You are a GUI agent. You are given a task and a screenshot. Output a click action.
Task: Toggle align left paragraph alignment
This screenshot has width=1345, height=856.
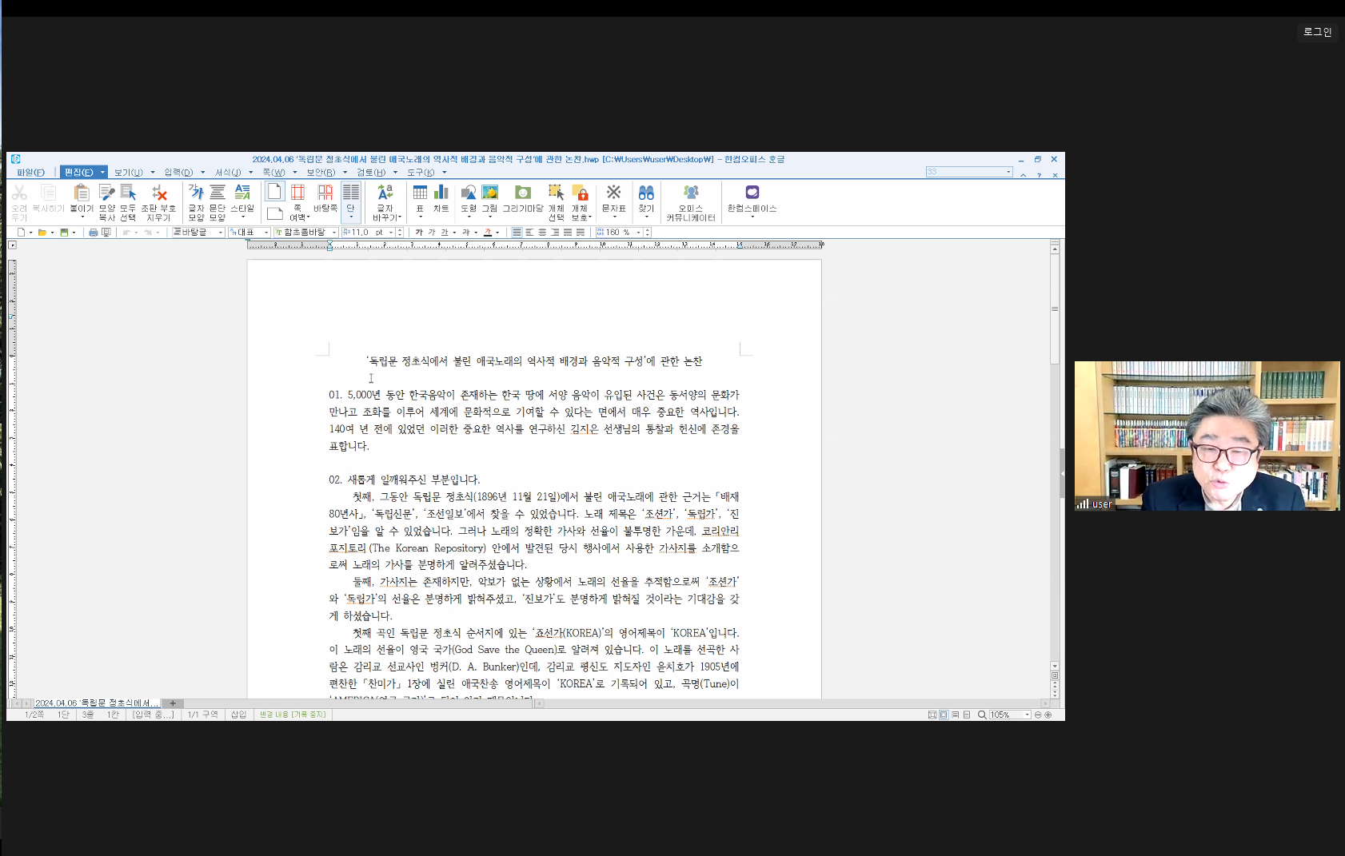(529, 233)
